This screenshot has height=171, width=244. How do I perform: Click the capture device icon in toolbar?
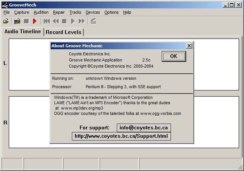pos(17,21)
